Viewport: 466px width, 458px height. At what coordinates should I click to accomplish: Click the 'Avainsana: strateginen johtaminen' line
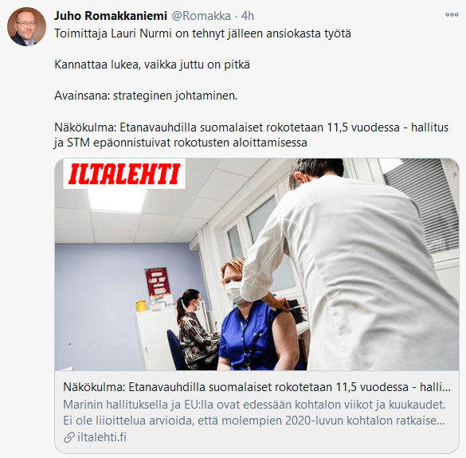pos(146,96)
